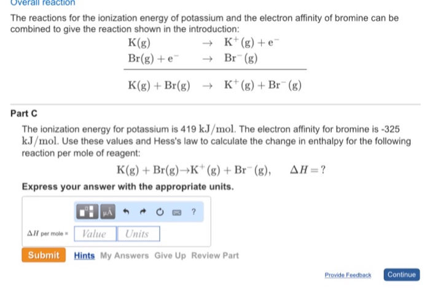This screenshot has width=430, height=296.
Task: Click the combined K(g) + Br(g) equation
Action: click(x=214, y=86)
